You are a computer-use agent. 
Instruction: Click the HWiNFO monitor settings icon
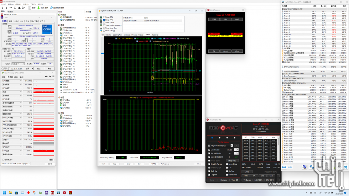click(x=304, y=167)
